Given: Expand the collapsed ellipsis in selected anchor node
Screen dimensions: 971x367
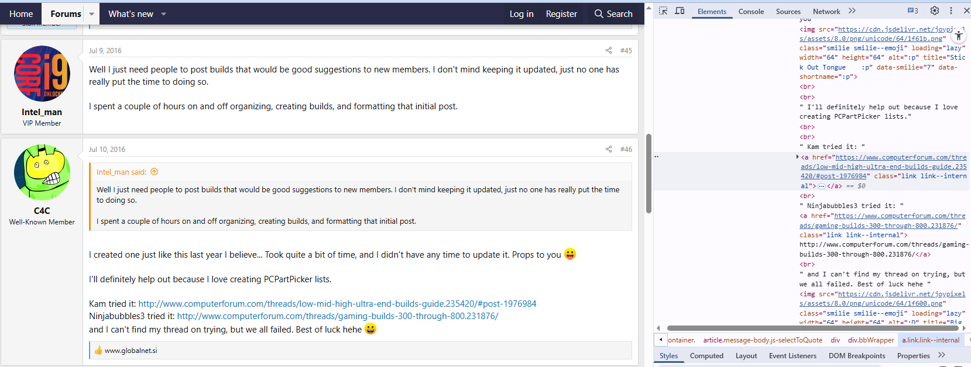Looking at the screenshot, I should (822, 186).
